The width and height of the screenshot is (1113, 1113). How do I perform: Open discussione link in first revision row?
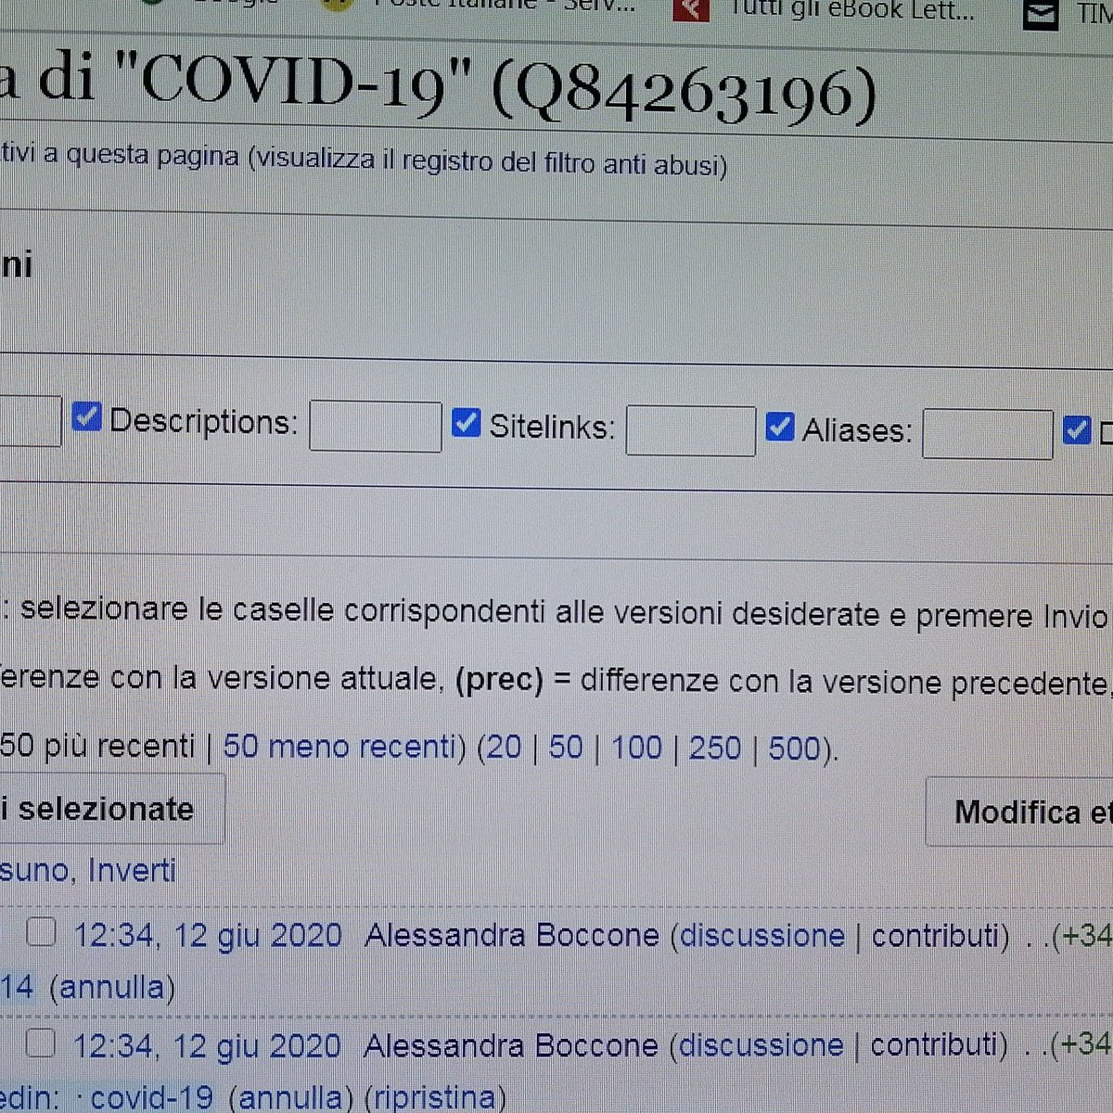point(762,936)
